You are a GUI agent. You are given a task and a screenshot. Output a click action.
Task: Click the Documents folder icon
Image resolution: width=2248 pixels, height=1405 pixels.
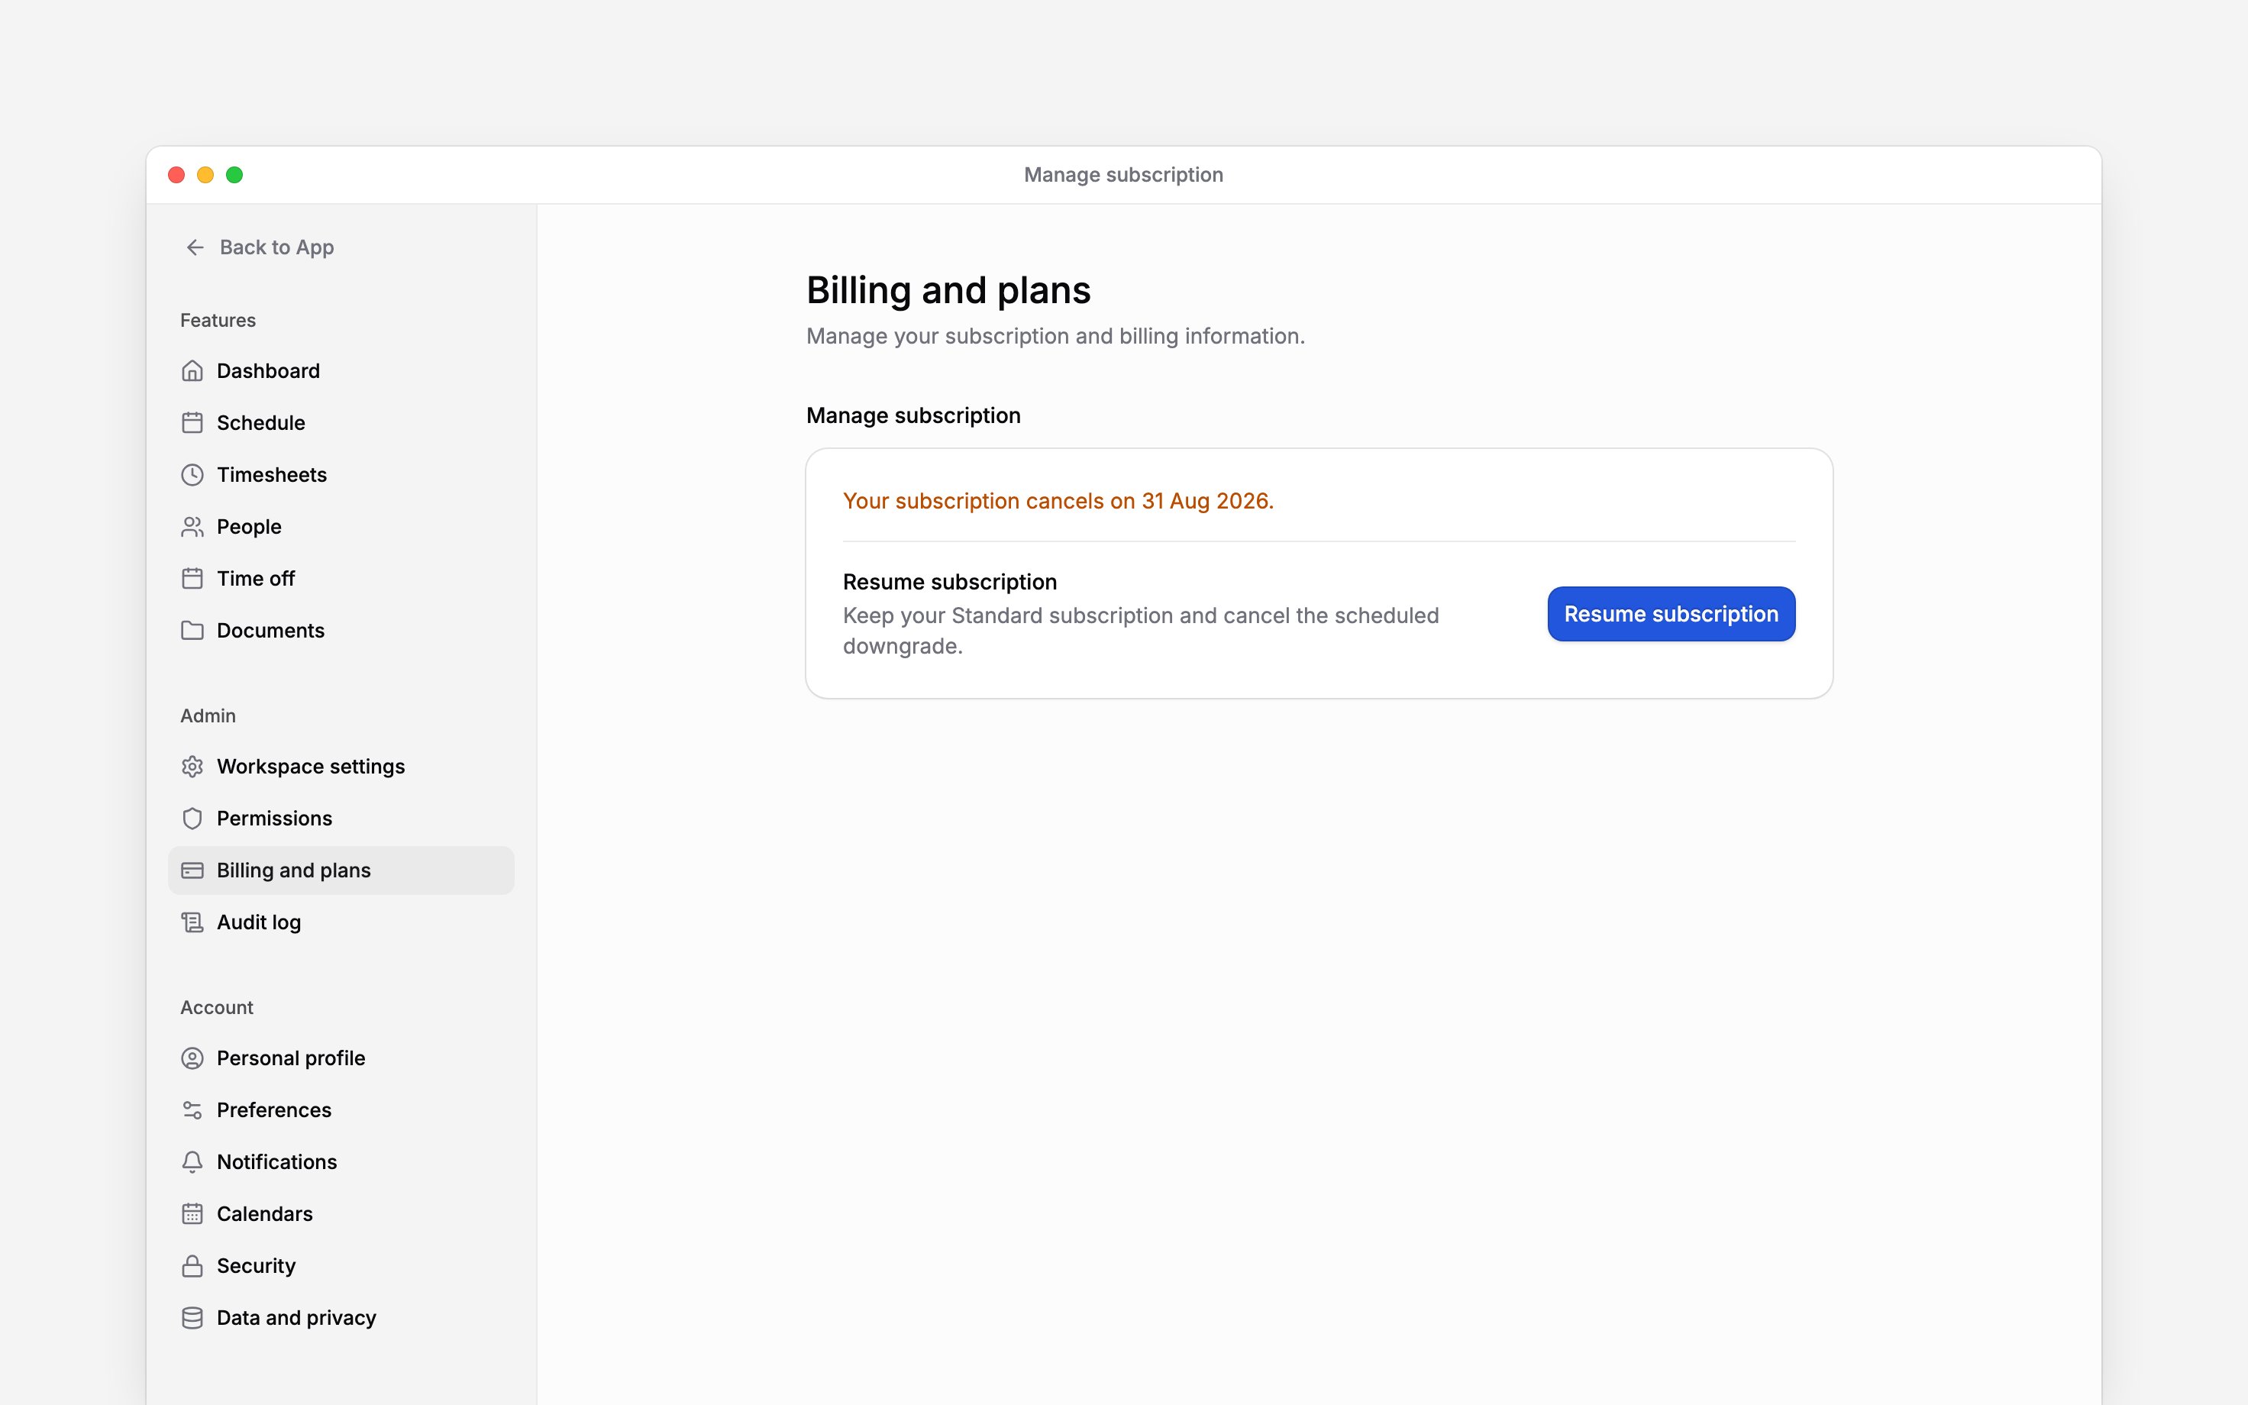click(x=192, y=631)
